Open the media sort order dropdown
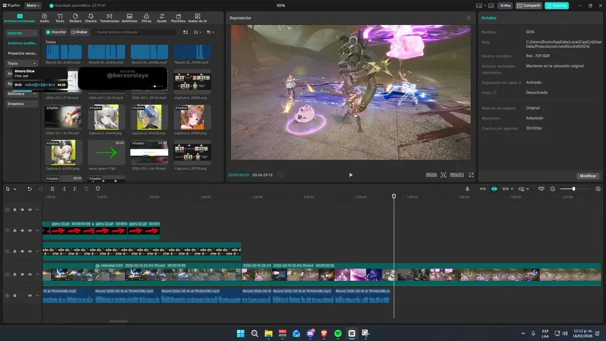 [x=197, y=32]
